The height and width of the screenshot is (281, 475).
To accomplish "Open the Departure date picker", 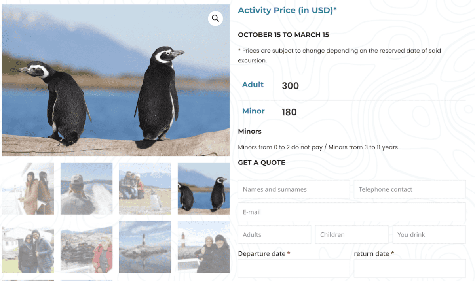I will click(x=293, y=268).
